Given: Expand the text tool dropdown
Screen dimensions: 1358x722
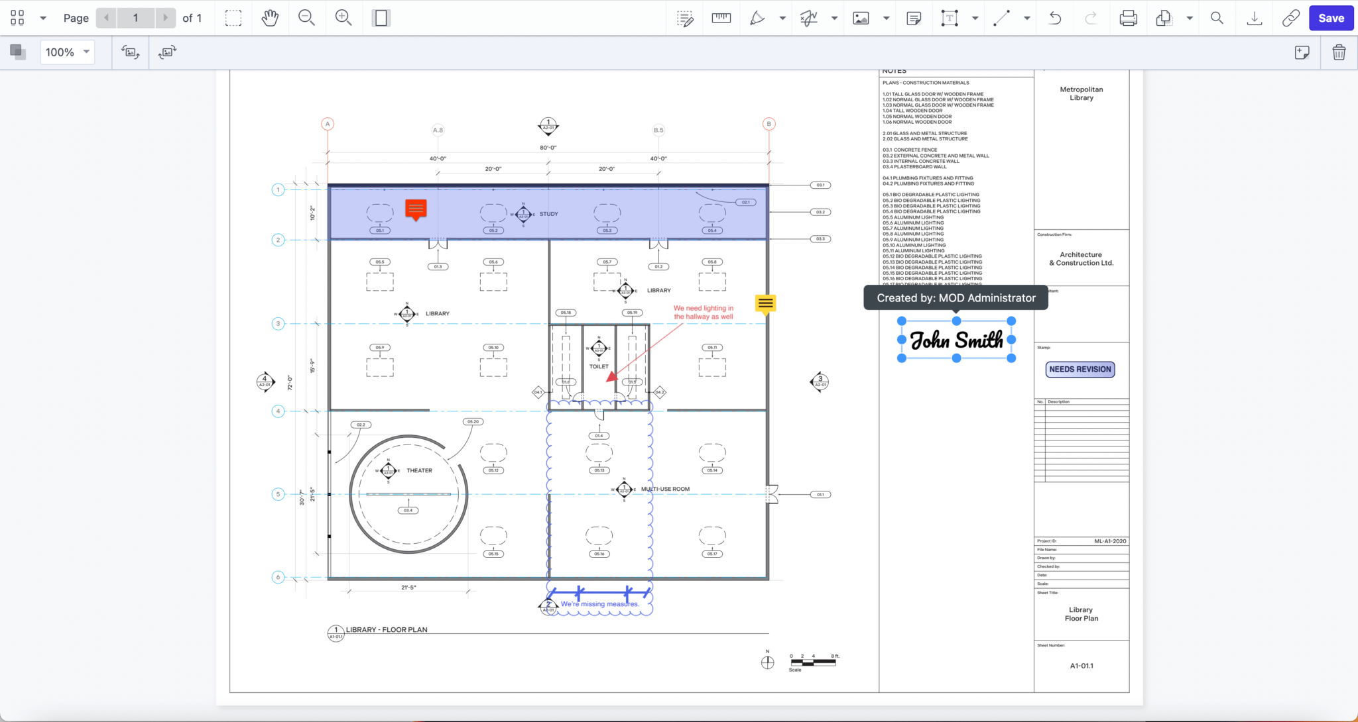Looking at the screenshot, I should [975, 18].
